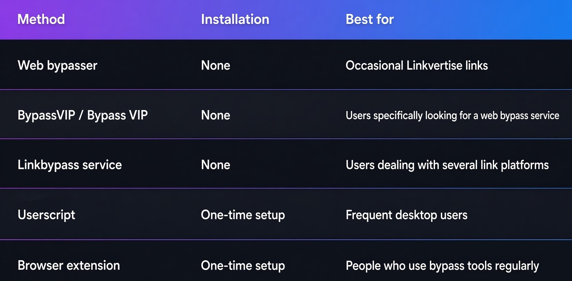The image size is (572, 281).
Task: Click People who use bypass tools regularly
Action: pyautogui.click(x=442, y=266)
